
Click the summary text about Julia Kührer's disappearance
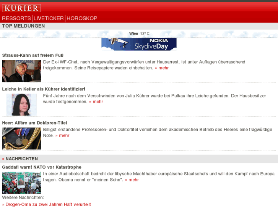click(154, 99)
